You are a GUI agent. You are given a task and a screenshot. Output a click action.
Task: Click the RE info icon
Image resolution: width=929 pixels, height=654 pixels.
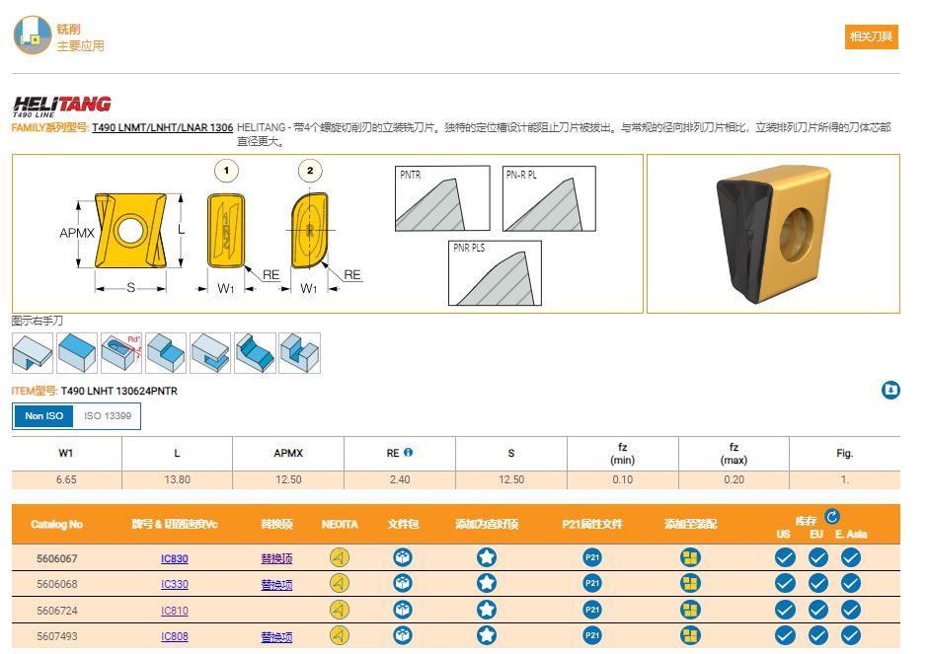coord(408,452)
